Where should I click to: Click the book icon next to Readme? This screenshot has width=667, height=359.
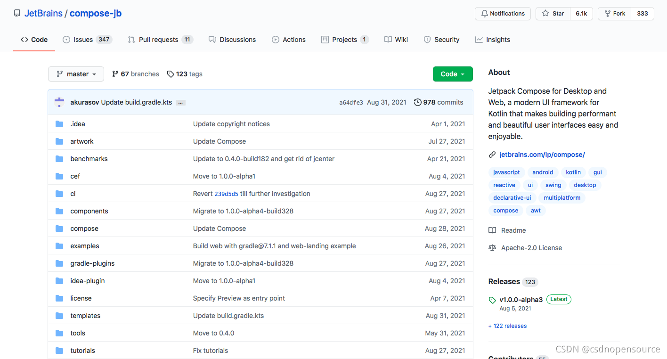click(x=492, y=230)
